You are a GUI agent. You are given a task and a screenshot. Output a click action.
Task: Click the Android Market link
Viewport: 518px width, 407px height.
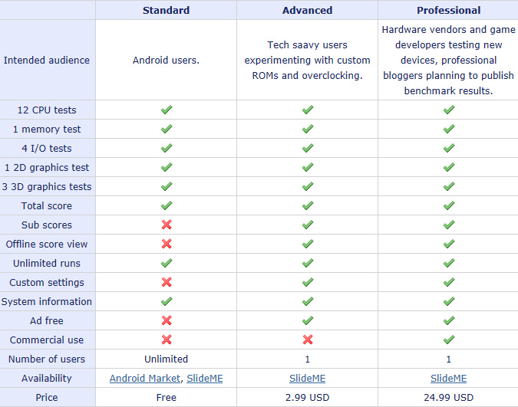(145, 379)
